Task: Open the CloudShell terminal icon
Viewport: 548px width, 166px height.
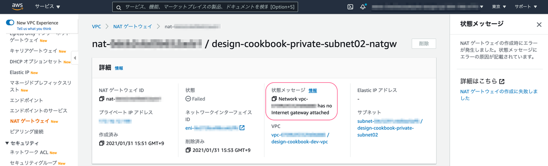Action: tap(350, 7)
